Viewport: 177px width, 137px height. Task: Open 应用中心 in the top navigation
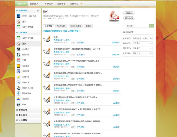(61, 4)
